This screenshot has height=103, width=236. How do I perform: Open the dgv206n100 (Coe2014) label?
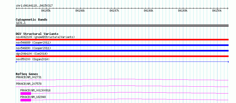coord(32,54)
